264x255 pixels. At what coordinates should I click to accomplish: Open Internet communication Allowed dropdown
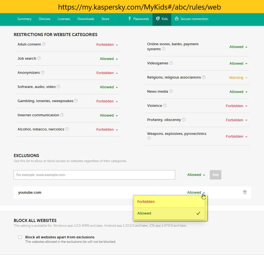click(x=109, y=116)
